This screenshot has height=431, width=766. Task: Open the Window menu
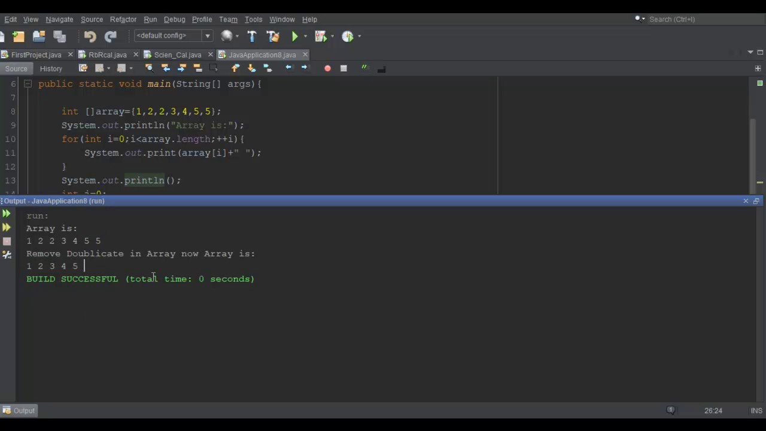tap(282, 19)
